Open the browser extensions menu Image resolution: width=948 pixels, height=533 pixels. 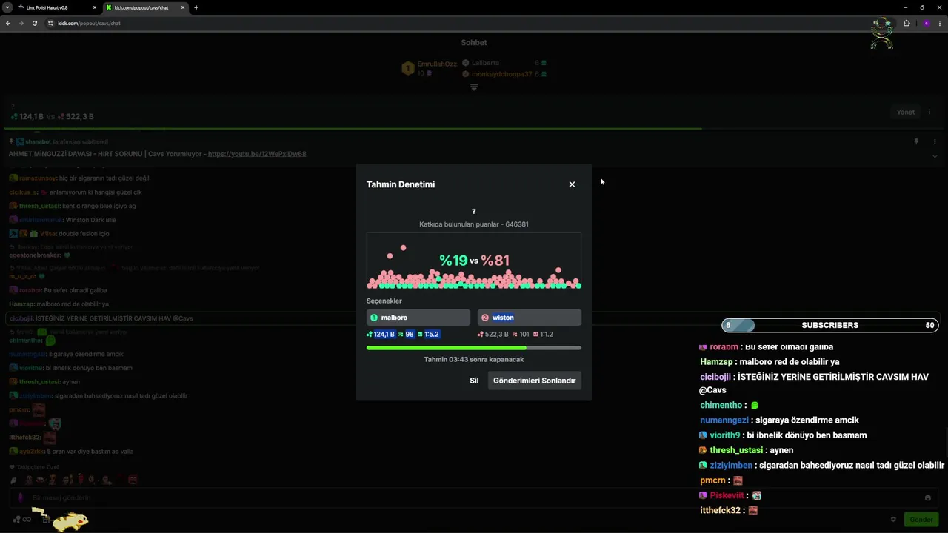[x=907, y=23]
